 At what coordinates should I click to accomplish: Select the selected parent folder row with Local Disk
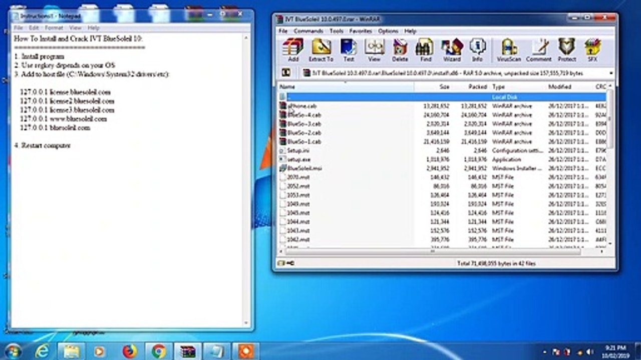point(442,97)
